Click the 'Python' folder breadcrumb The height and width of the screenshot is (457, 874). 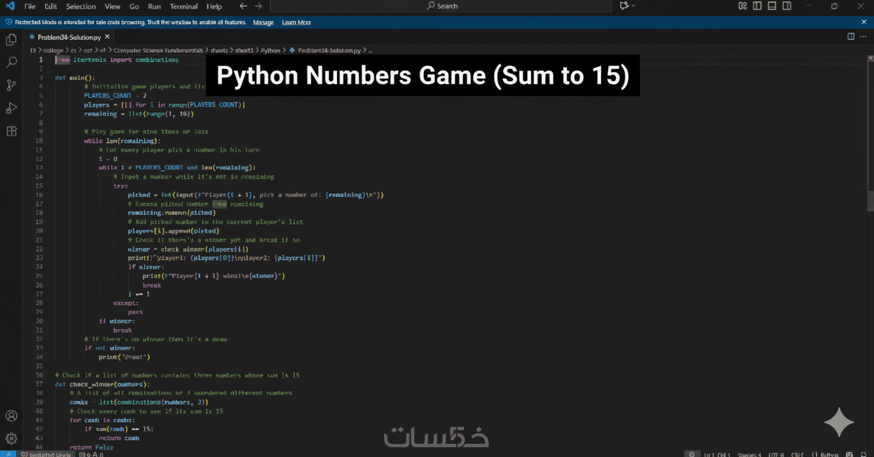coord(270,50)
